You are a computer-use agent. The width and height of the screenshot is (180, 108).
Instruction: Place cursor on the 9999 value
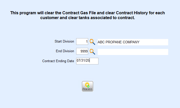pyautogui.click(x=84, y=51)
